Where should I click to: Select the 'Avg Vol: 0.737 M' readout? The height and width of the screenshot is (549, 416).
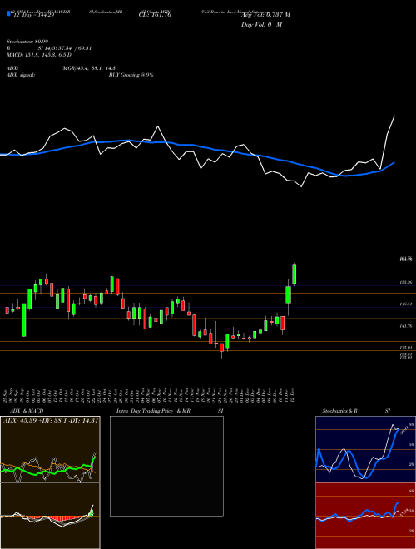tap(265, 15)
